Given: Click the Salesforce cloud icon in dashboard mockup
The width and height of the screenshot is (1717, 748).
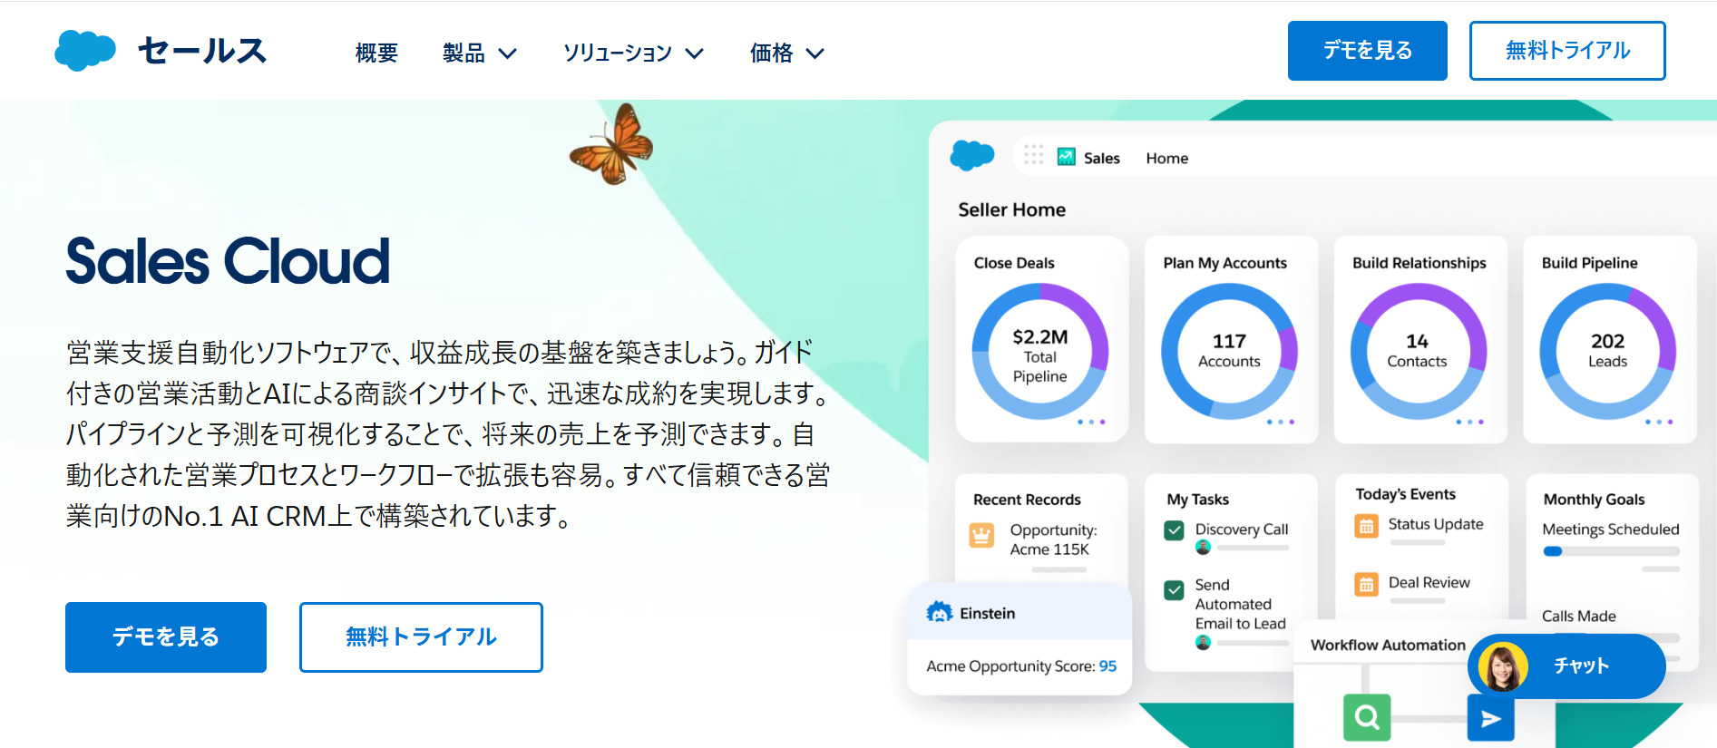Looking at the screenshot, I should click(972, 156).
